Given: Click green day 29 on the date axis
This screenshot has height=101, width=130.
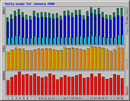Looking at the screenshot, I should (x=114, y=98).
